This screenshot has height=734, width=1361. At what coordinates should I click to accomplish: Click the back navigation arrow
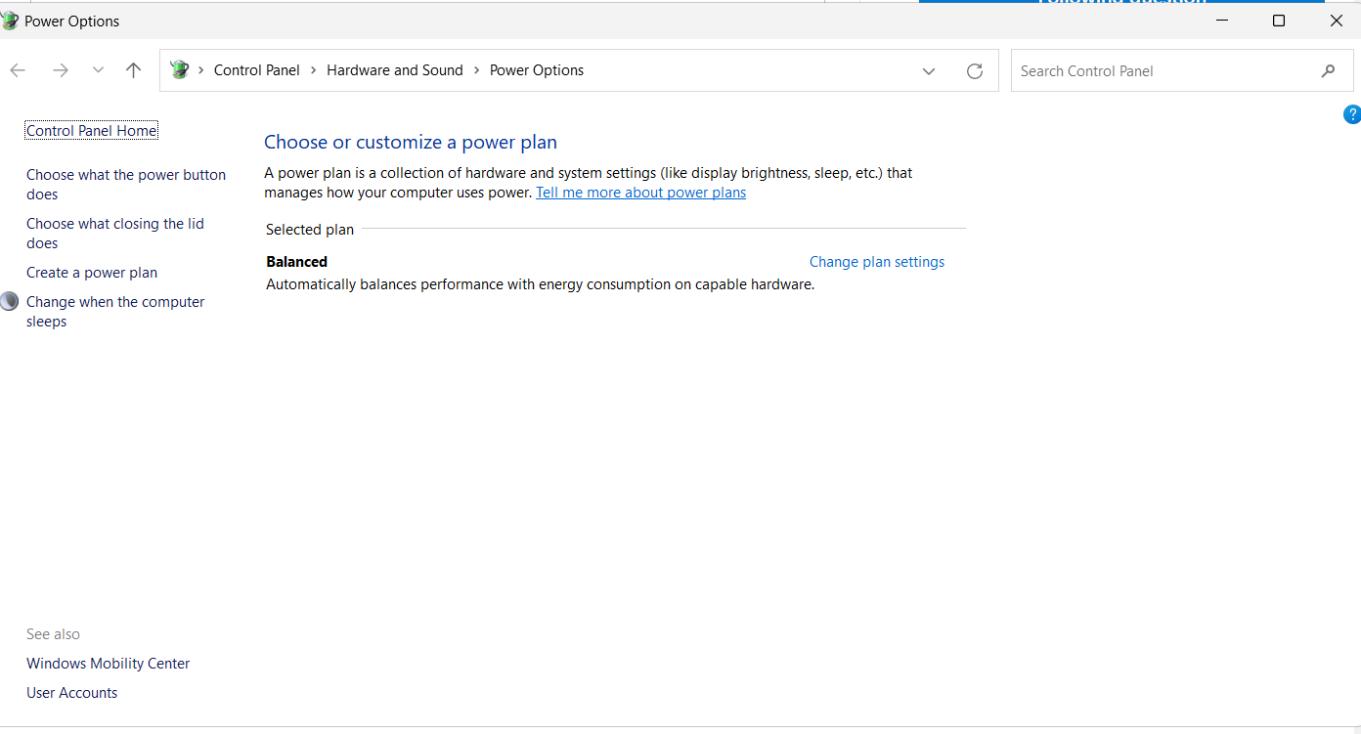18,69
